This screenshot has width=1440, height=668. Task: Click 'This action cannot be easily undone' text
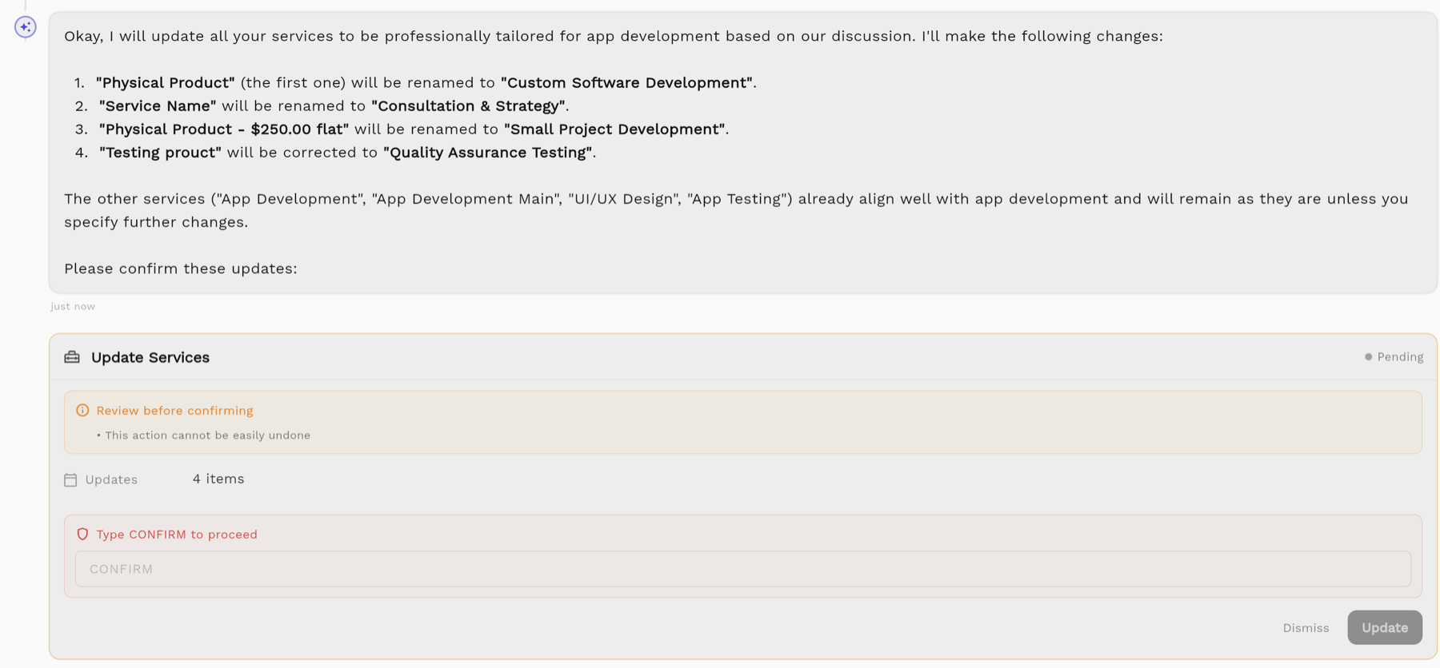pos(208,435)
